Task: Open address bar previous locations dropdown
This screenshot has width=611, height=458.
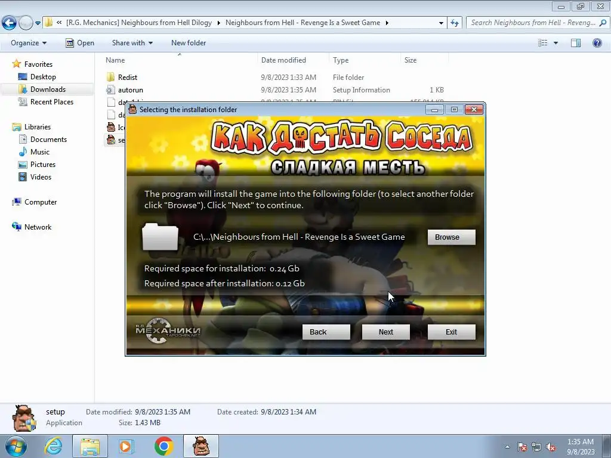Action: tap(441, 23)
